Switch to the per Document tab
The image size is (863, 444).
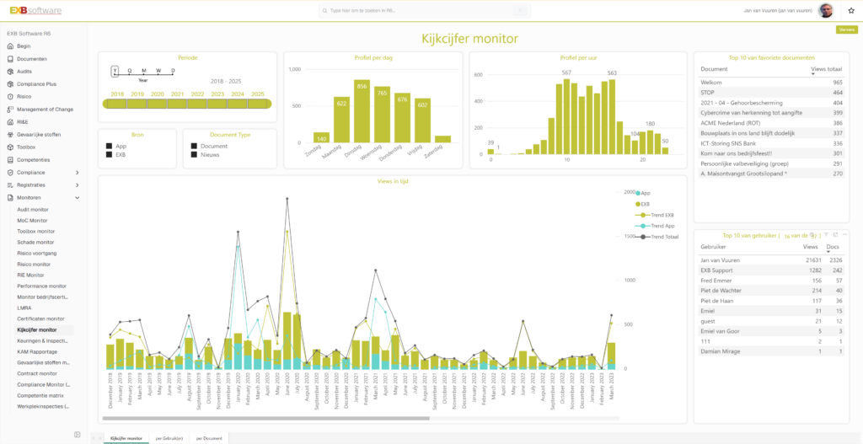[209, 438]
